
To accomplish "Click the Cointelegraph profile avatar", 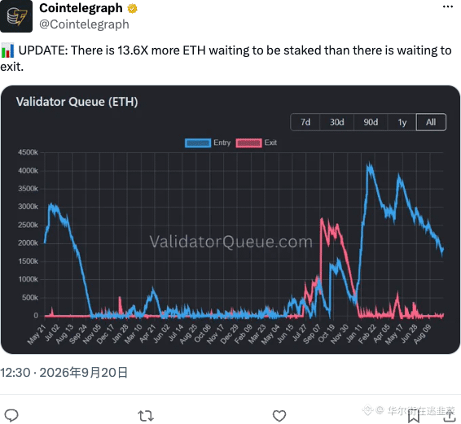I will (x=16, y=16).
